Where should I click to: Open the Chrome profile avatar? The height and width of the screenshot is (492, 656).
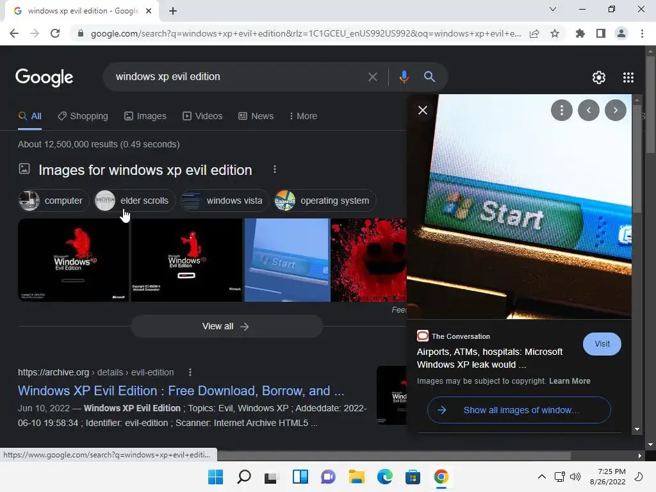(x=621, y=33)
